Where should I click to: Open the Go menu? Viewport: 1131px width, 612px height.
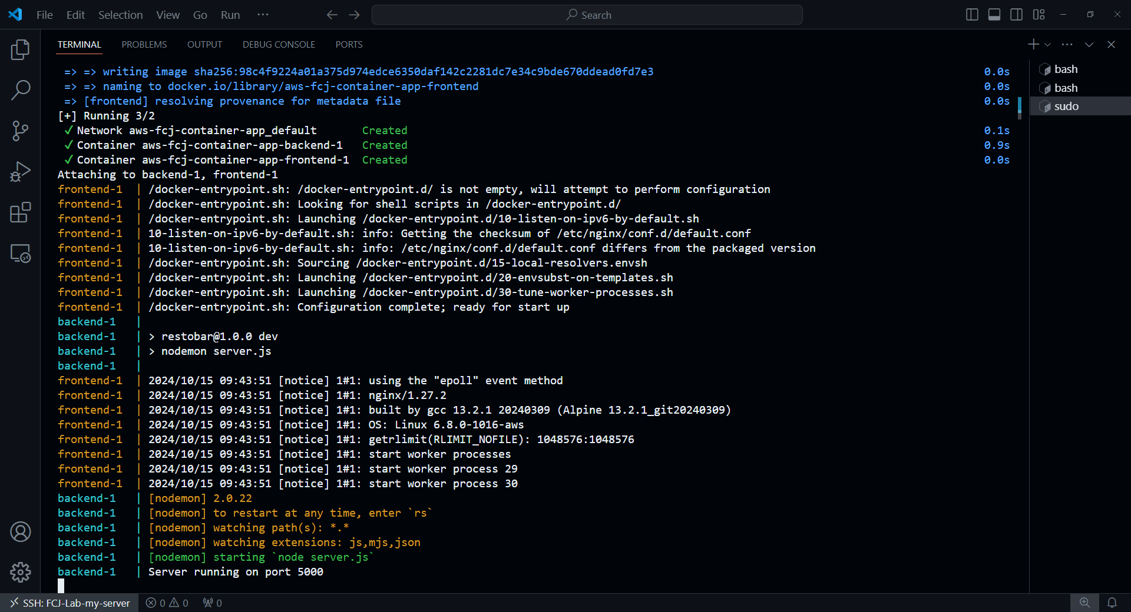click(x=200, y=15)
